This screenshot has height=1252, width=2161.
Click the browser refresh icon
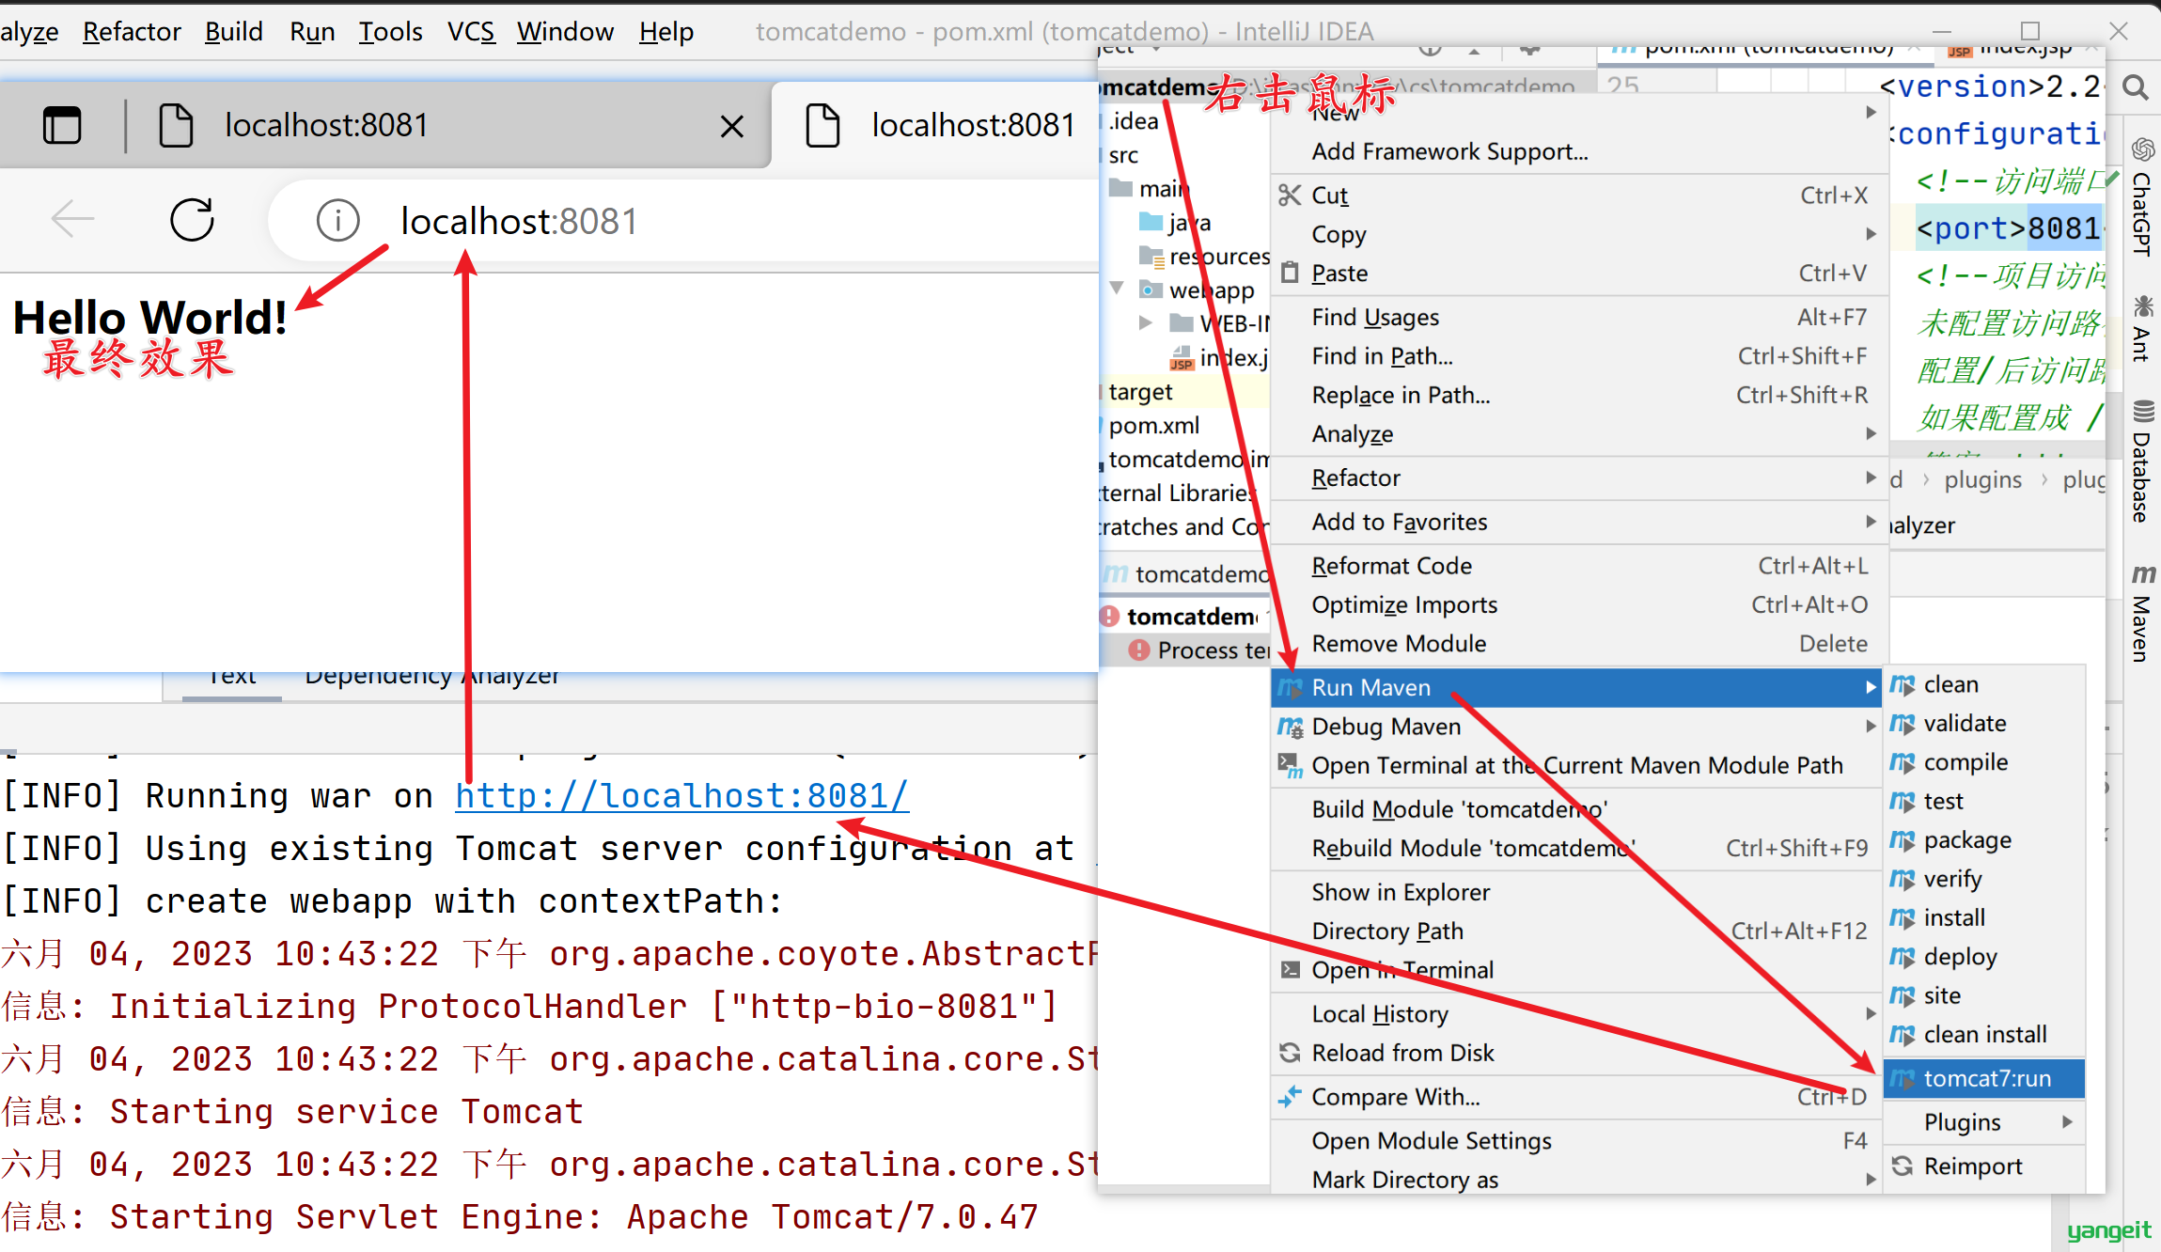[192, 220]
